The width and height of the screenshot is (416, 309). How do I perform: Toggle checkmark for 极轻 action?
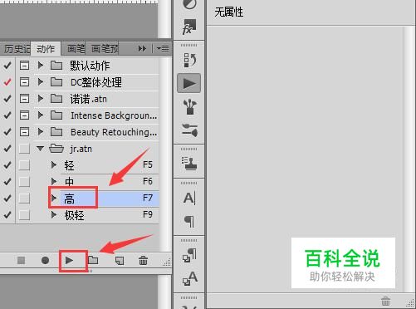click(7, 215)
